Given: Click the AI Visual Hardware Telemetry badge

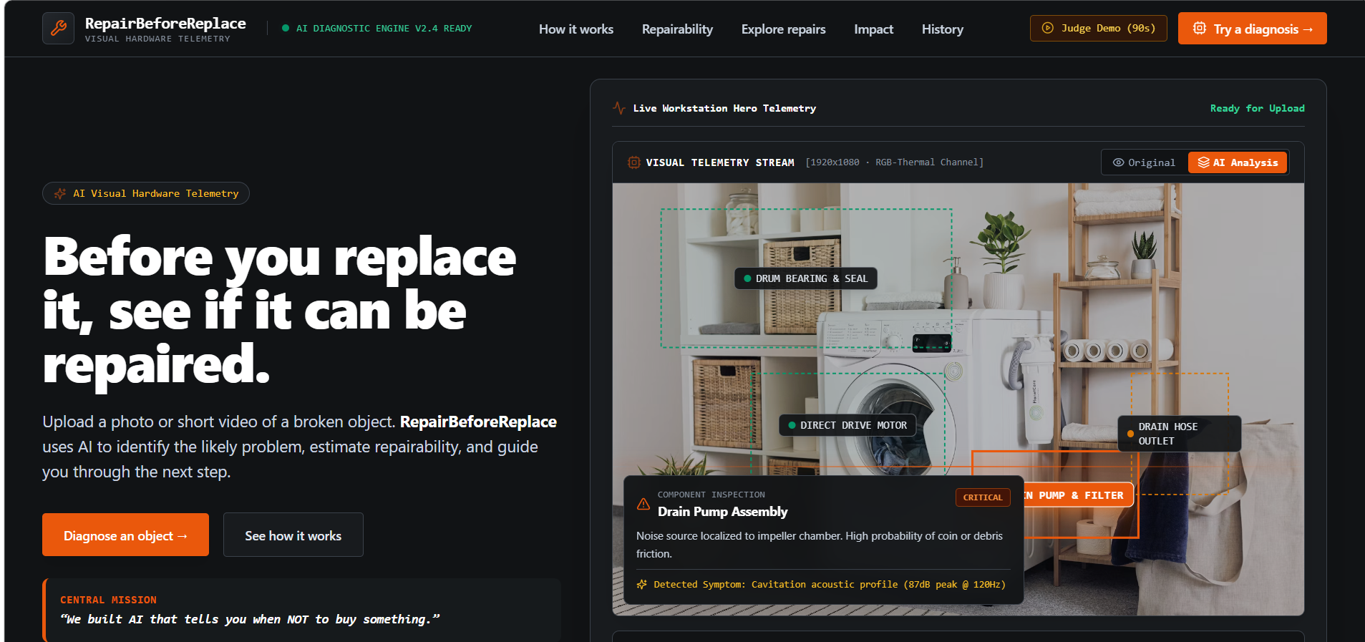Looking at the screenshot, I should (146, 193).
